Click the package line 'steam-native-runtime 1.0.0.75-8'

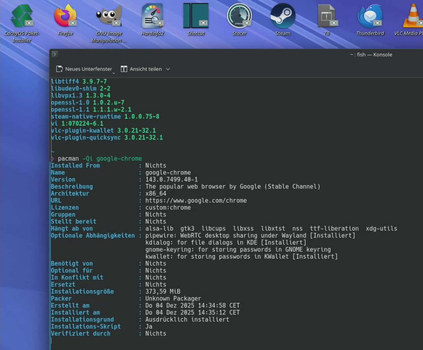105,117
